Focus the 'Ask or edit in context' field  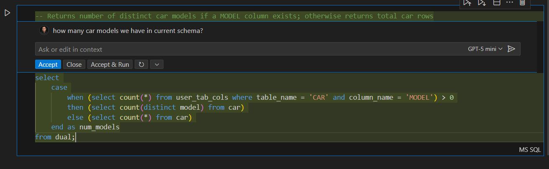click(x=251, y=49)
